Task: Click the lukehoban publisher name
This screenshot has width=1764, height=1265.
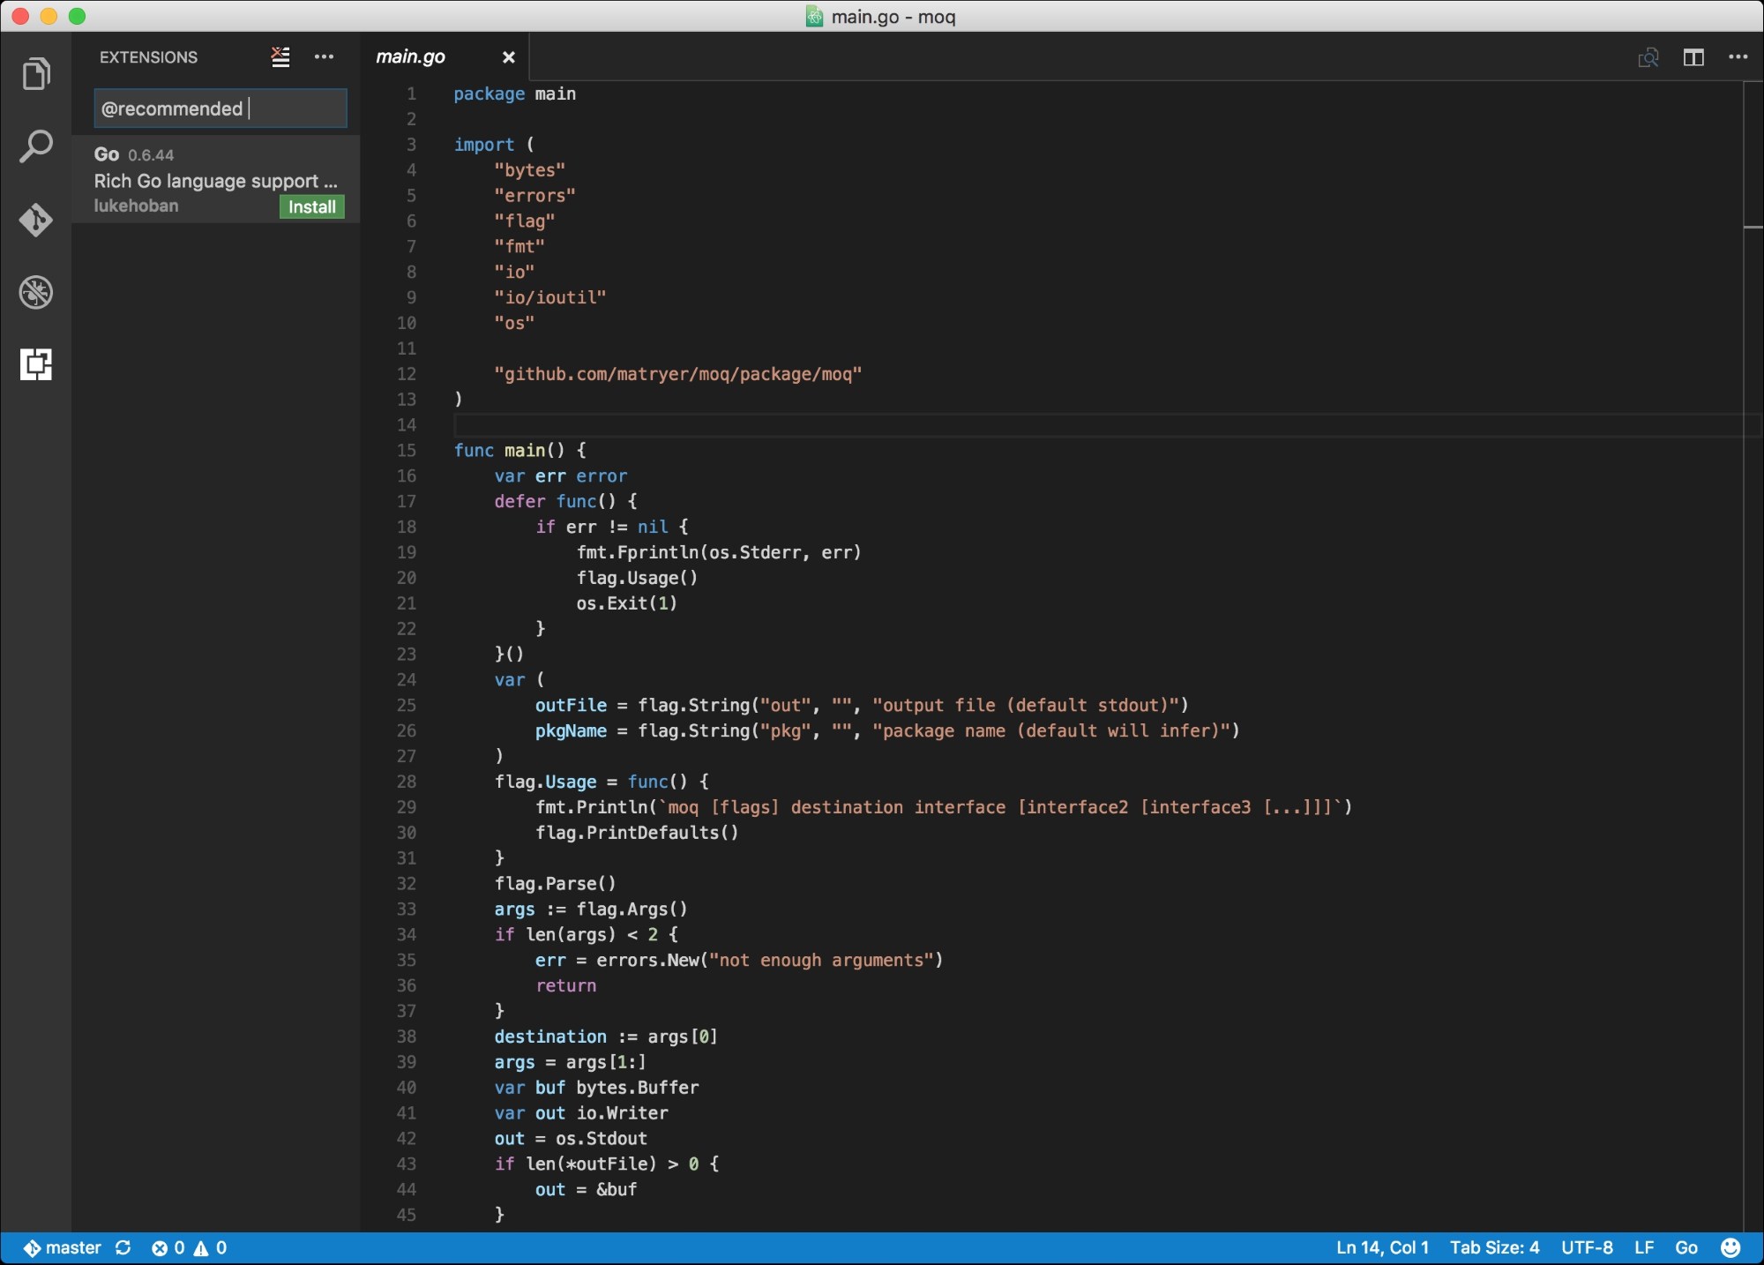Action: [x=136, y=206]
